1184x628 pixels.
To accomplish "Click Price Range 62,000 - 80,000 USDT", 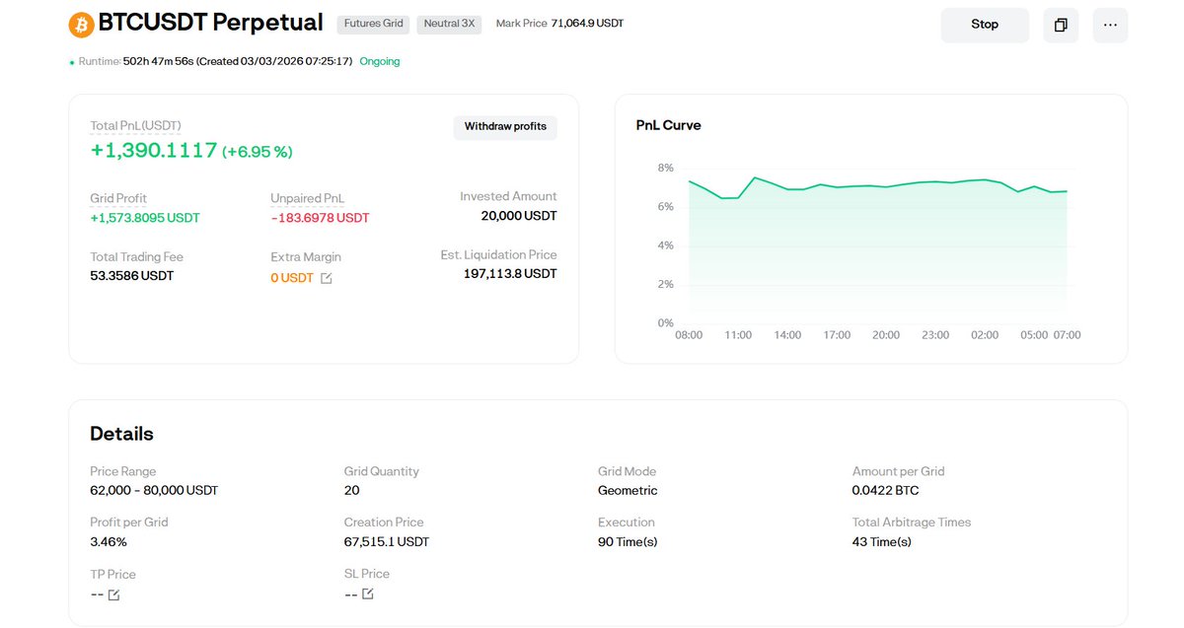I will (154, 491).
